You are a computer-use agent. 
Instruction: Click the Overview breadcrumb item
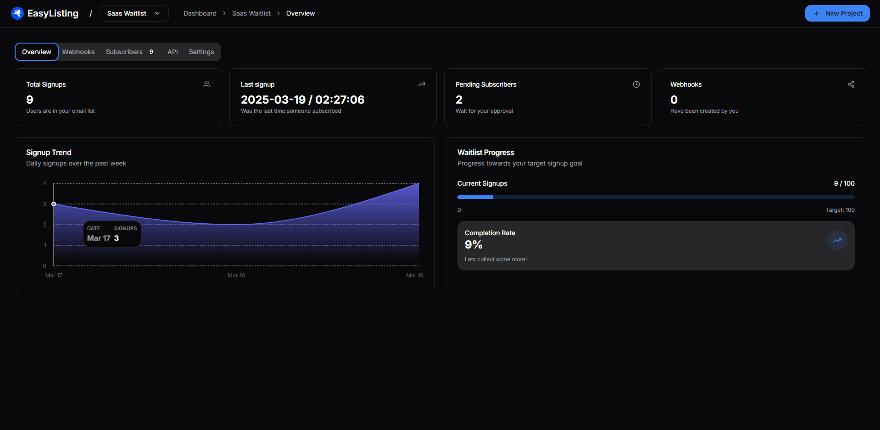(x=301, y=13)
